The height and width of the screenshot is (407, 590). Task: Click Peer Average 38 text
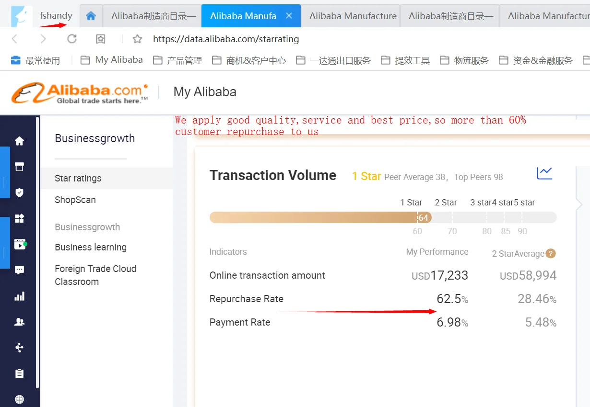click(414, 177)
